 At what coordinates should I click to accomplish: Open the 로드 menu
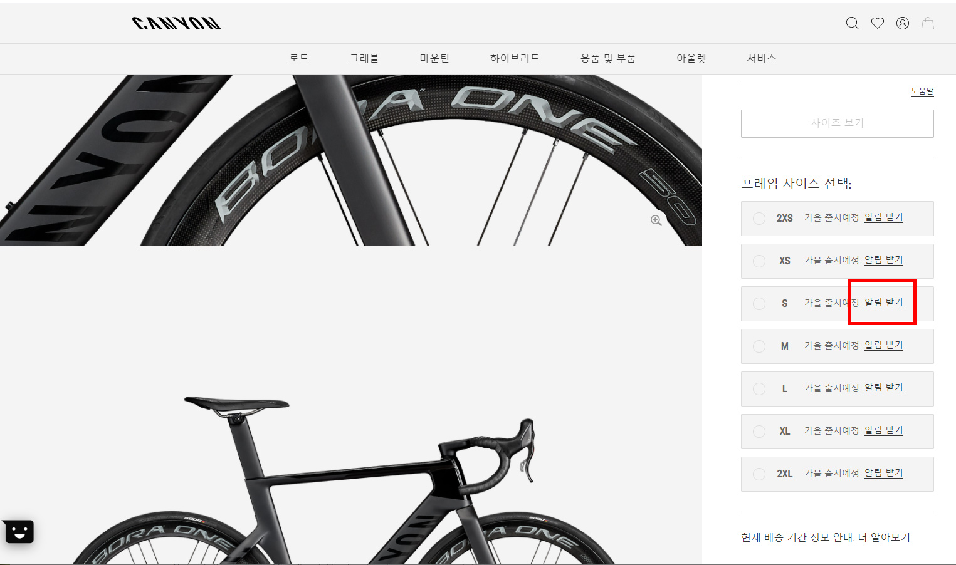[299, 58]
